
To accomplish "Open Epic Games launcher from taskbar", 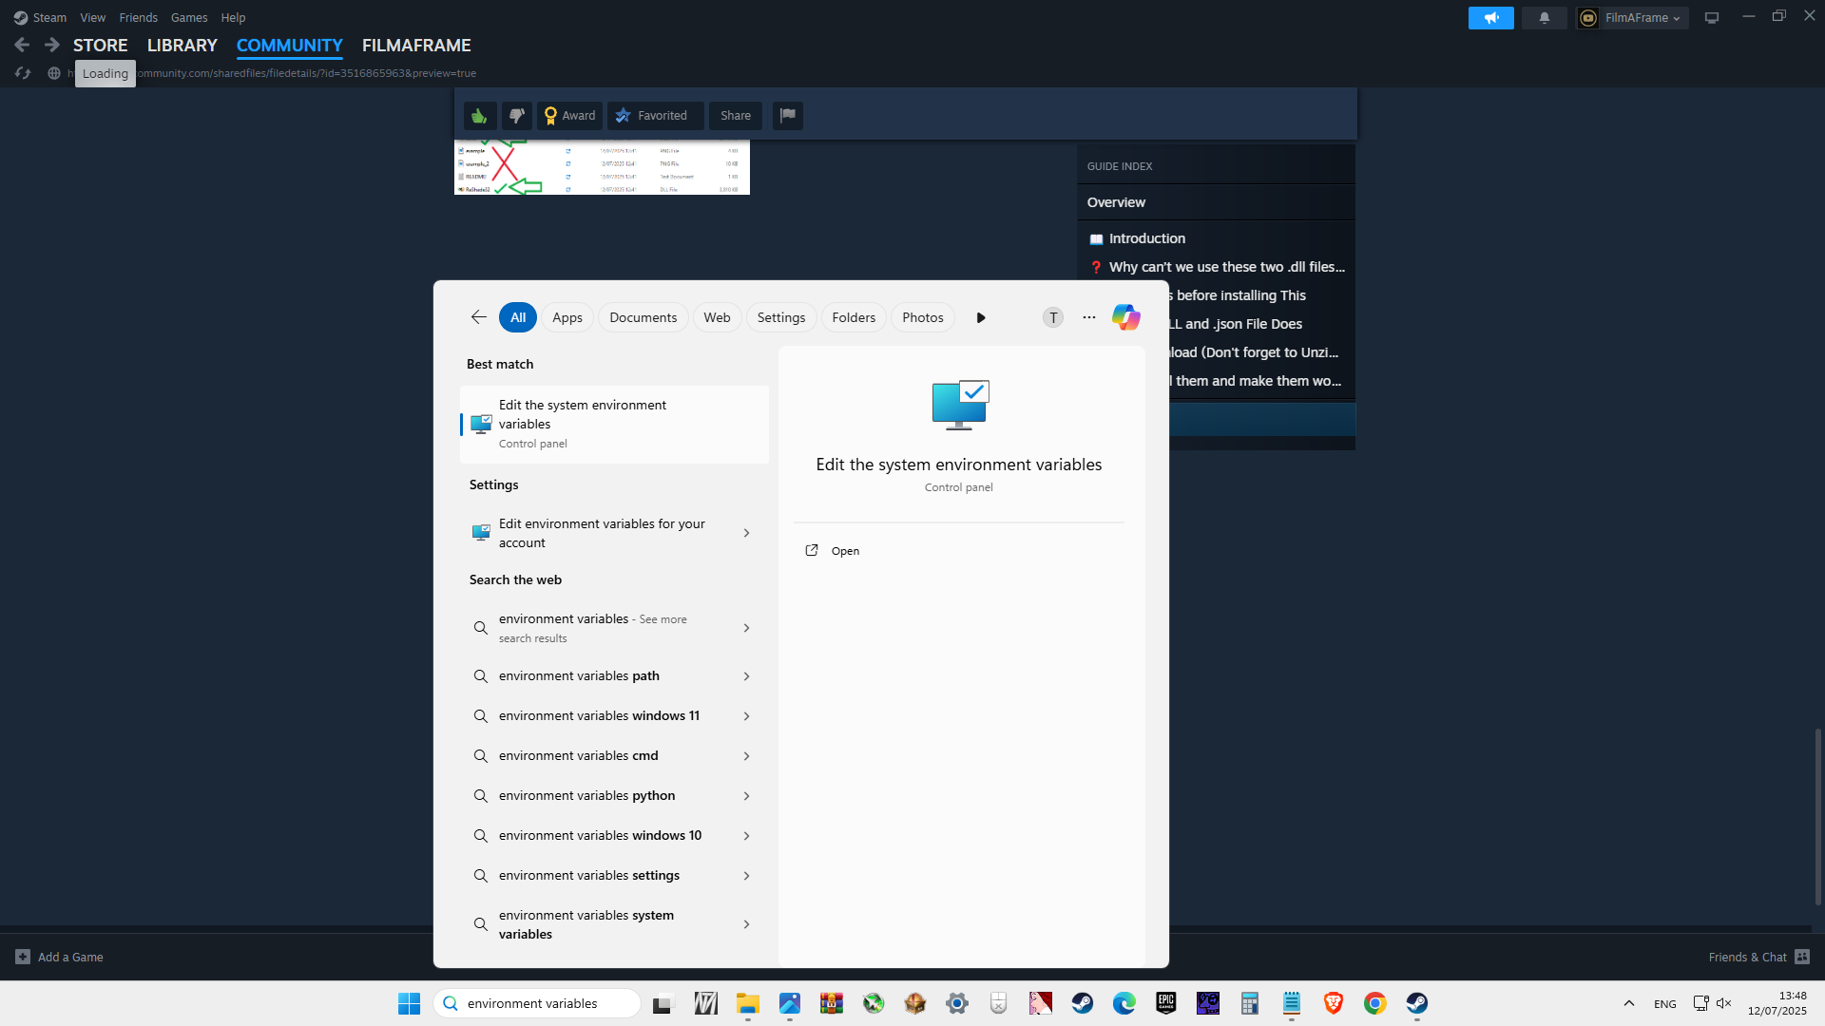I will click(1166, 1003).
